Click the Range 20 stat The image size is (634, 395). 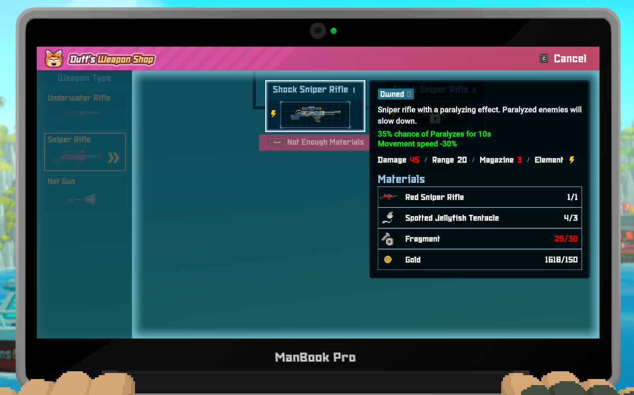449,160
